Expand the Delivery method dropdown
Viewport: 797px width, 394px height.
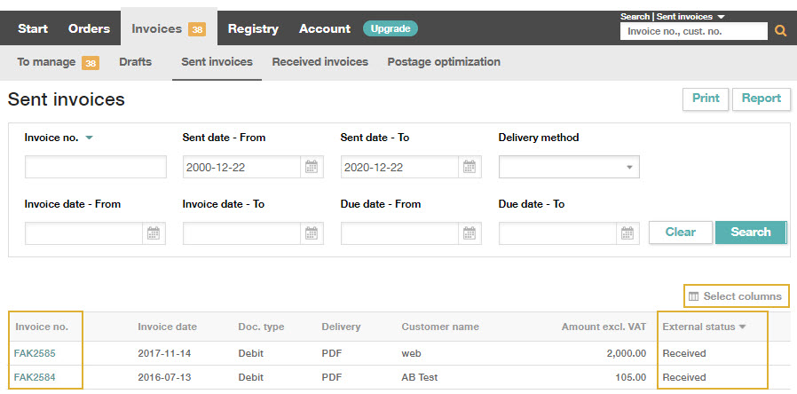click(x=629, y=167)
